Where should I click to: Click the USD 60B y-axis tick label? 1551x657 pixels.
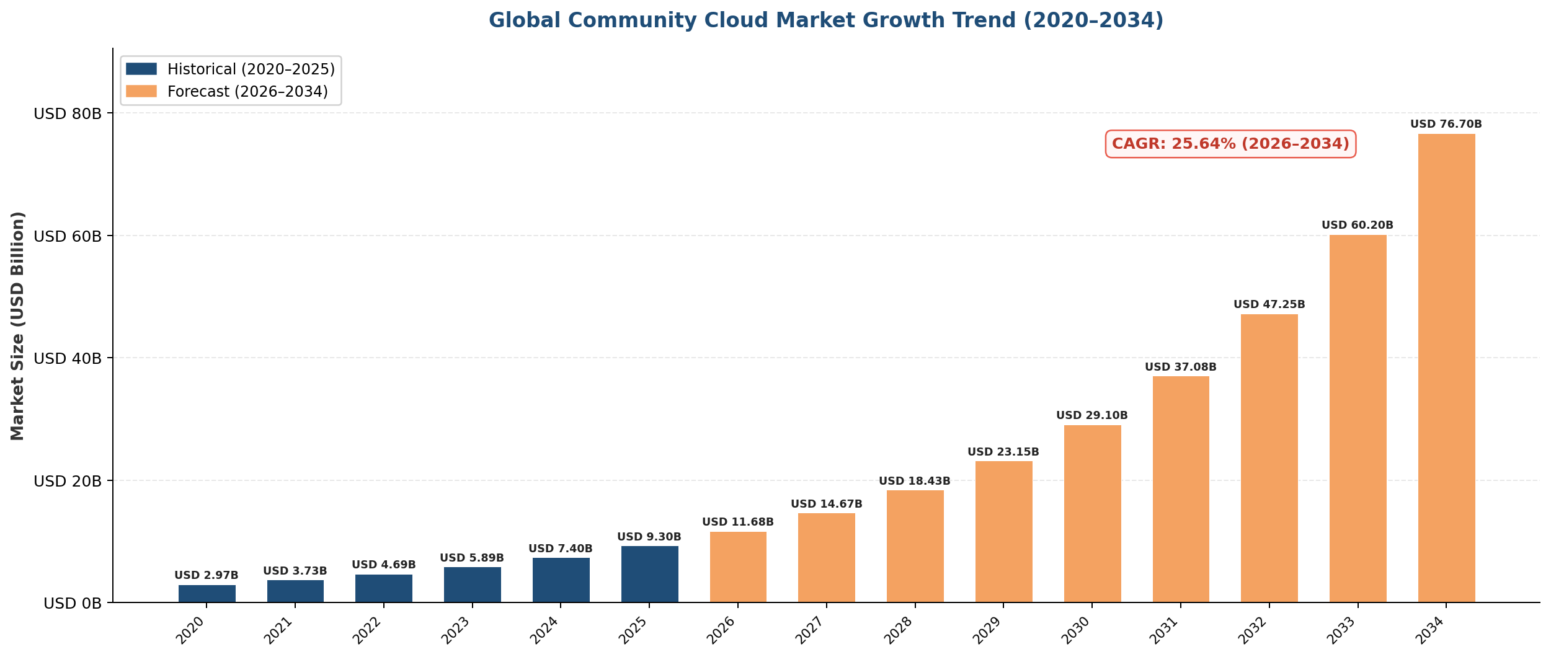point(68,236)
